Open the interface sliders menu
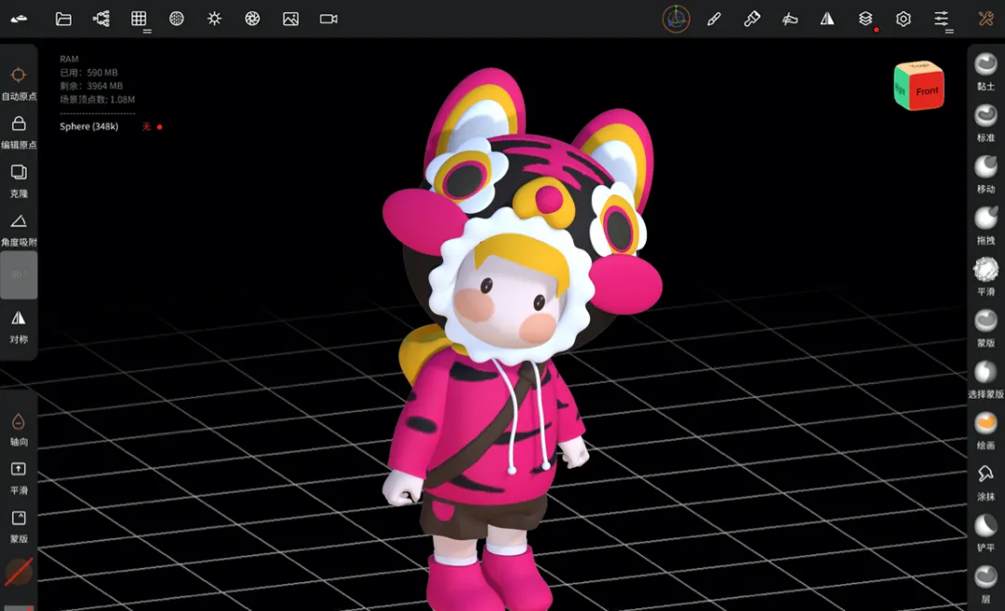Viewport: 1005px width, 611px height. (941, 19)
